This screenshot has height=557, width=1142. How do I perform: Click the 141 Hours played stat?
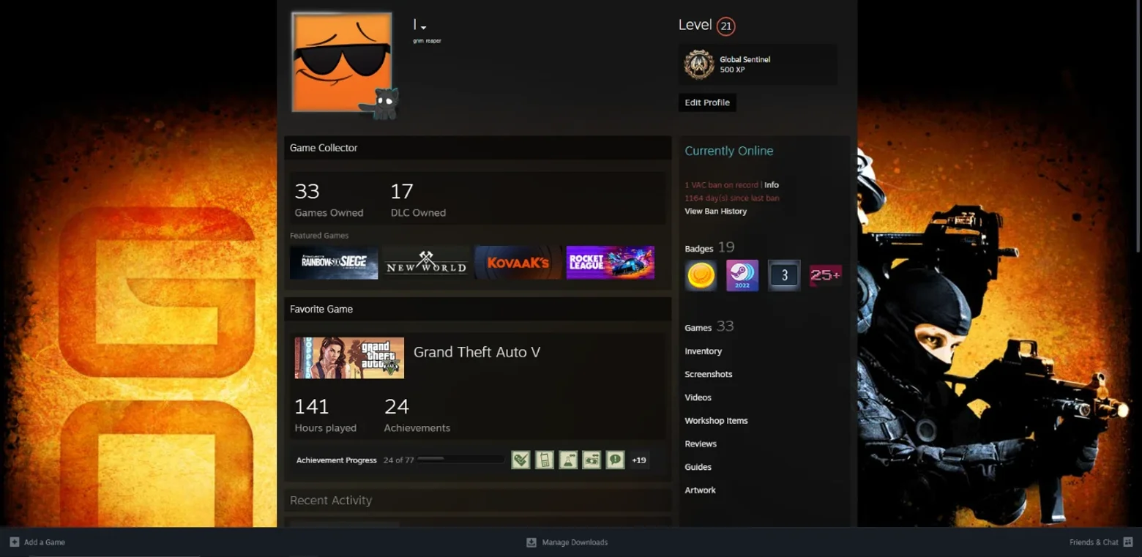[325, 415]
